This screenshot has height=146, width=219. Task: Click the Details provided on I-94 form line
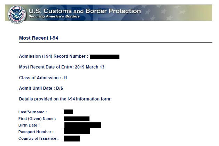click(x=65, y=99)
